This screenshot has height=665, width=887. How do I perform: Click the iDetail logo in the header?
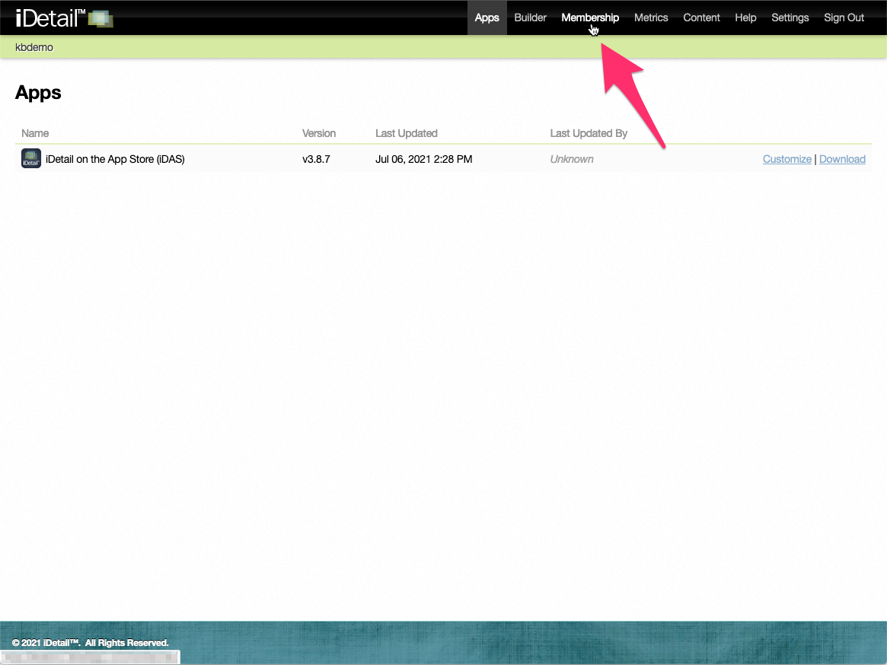[x=64, y=18]
